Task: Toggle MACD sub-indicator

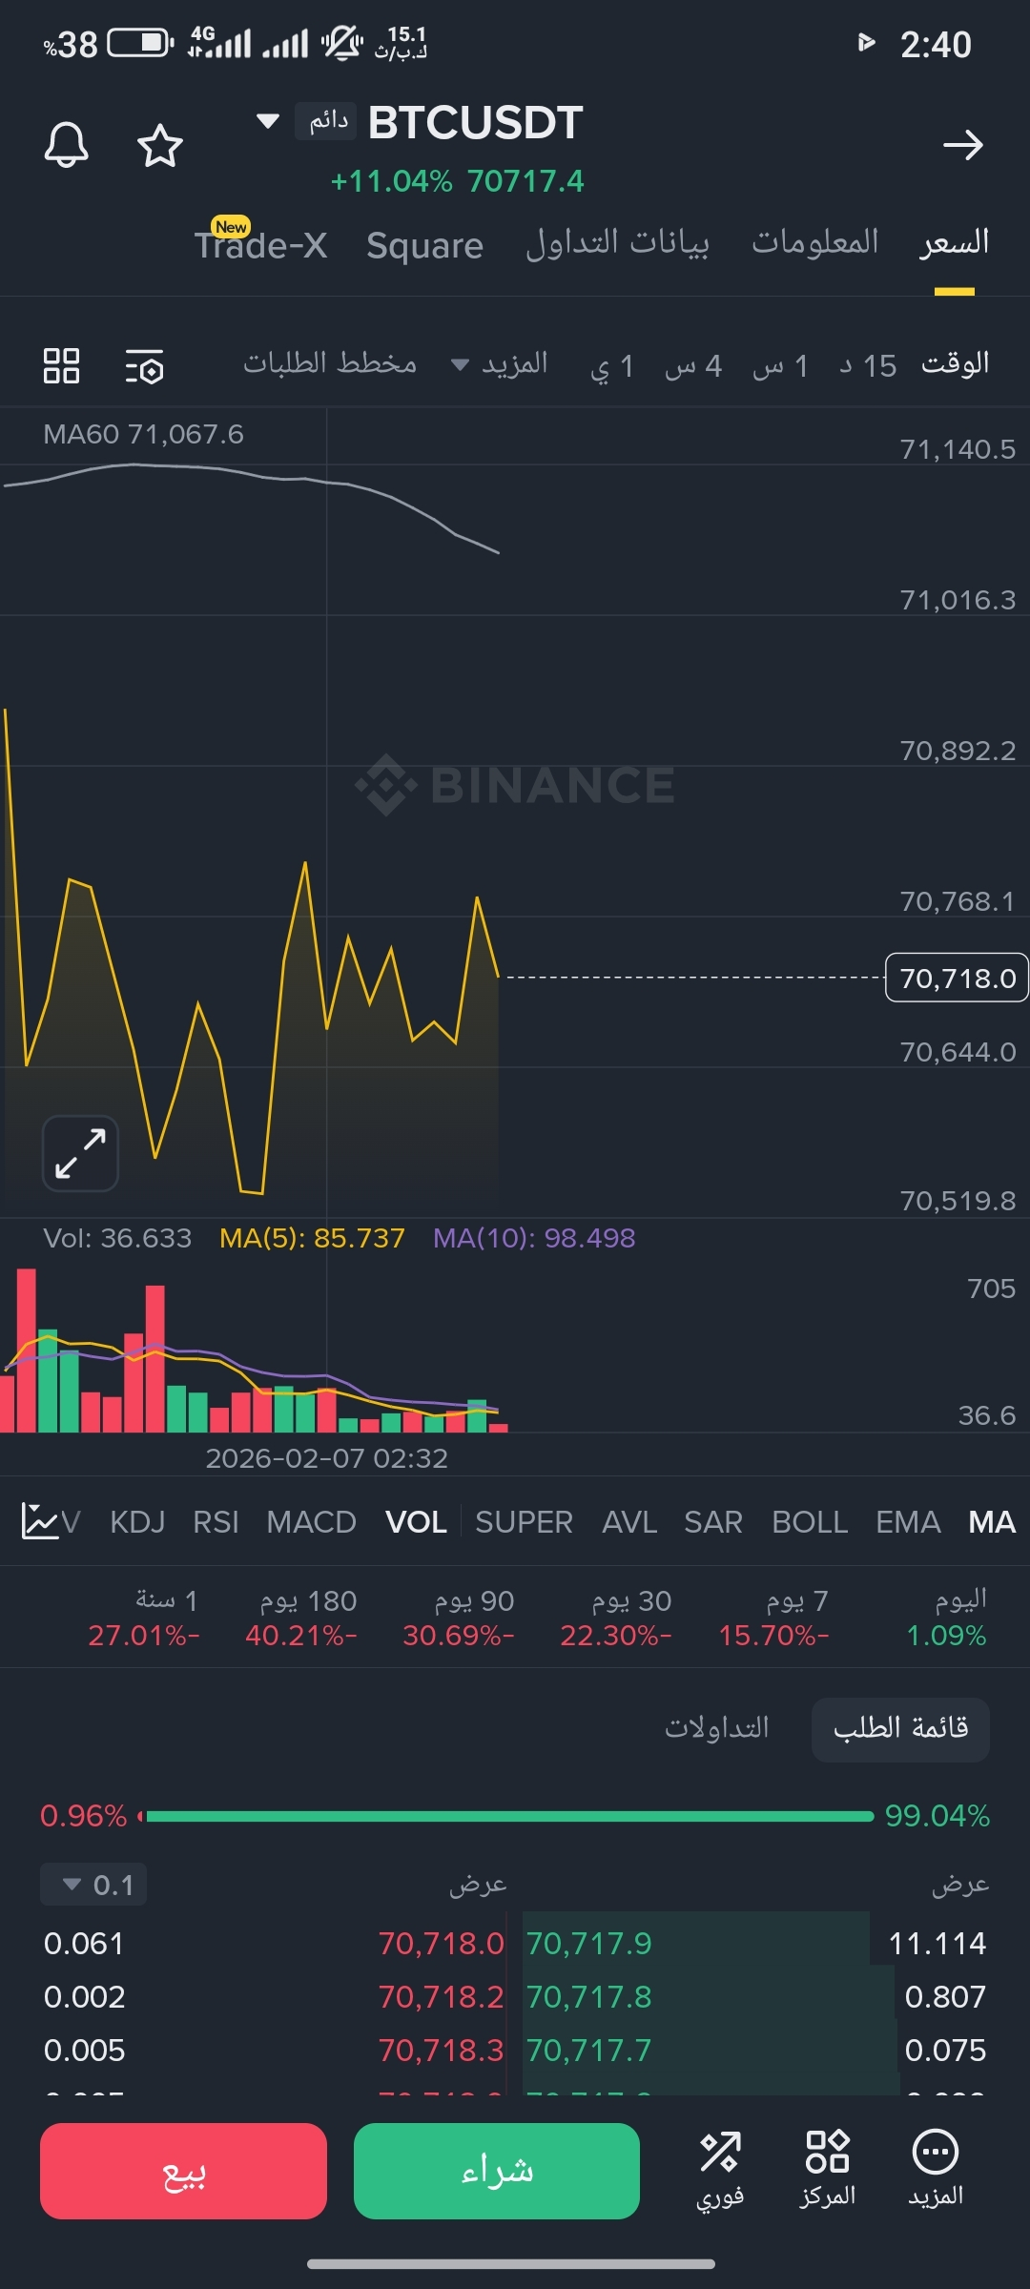Action: click(x=312, y=1522)
